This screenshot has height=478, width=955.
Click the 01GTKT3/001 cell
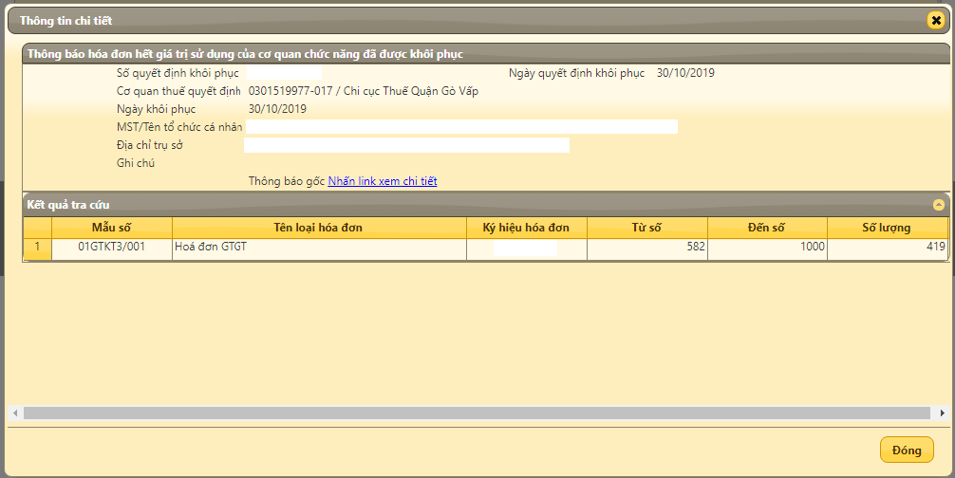pyautogui.click(x=112, y=248)
